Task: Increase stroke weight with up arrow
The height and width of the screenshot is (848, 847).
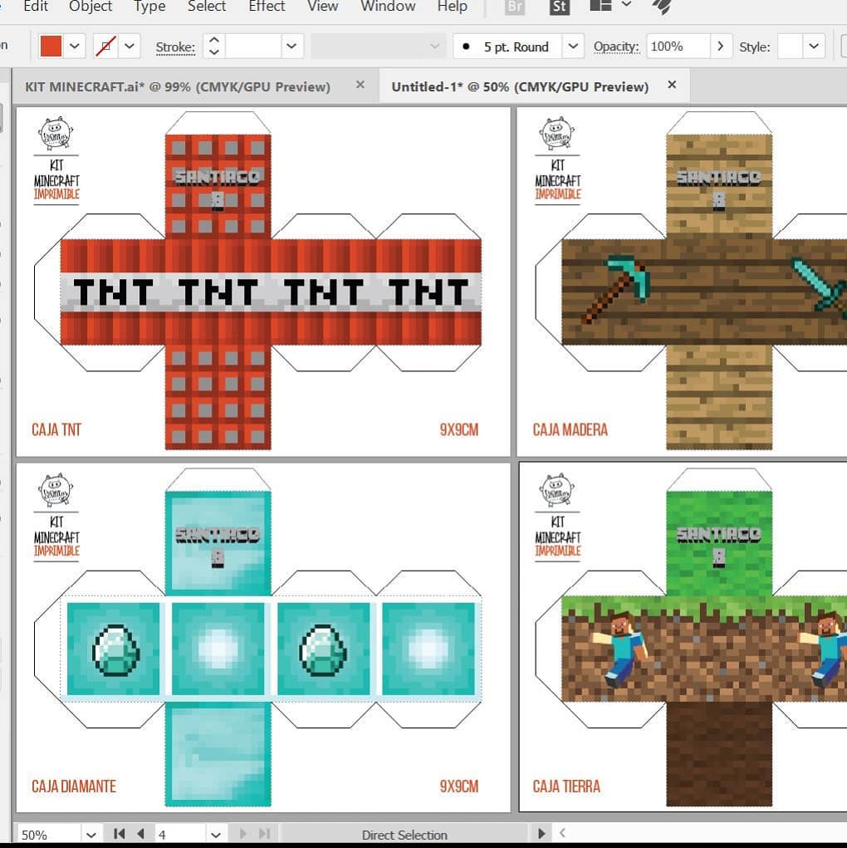Action: [214, 40]
